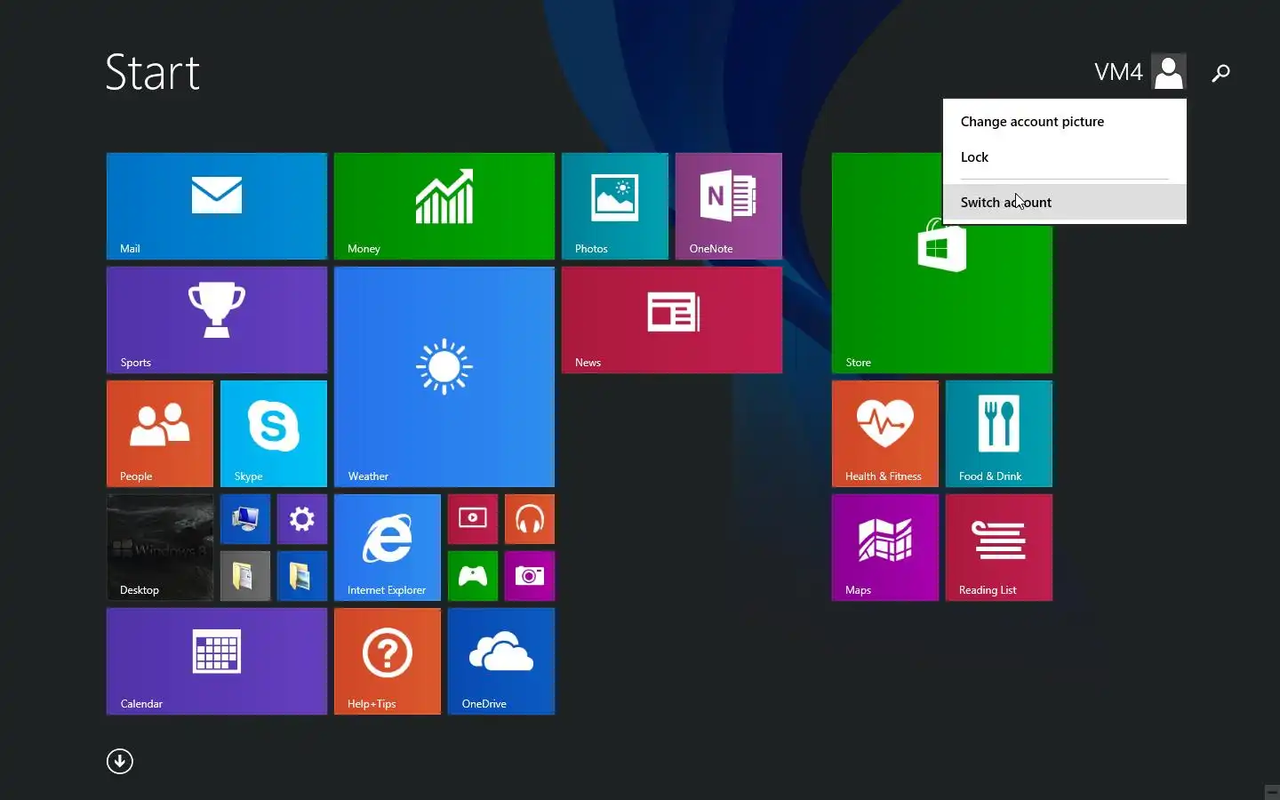Open the Help+Tips tile
The image size is (1280, 800).
[x=388, y=661]
